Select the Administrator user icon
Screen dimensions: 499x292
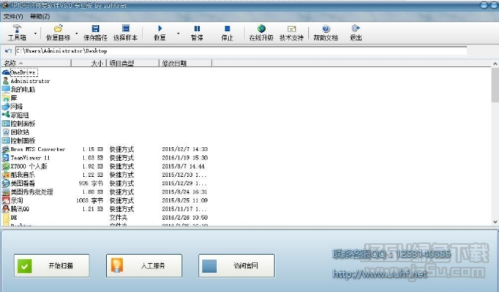pyautogui.click(x=6, y=81)
